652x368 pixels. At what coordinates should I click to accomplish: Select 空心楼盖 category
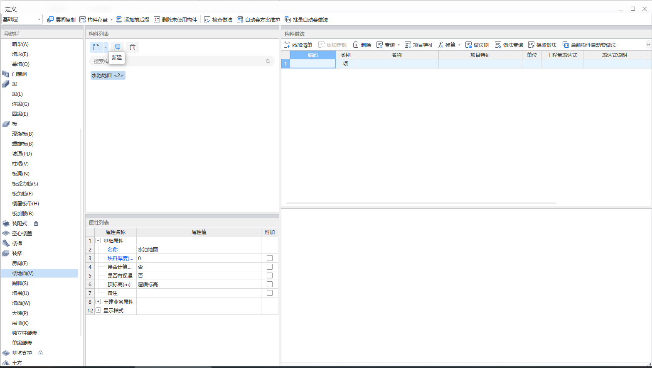point(22,233)
